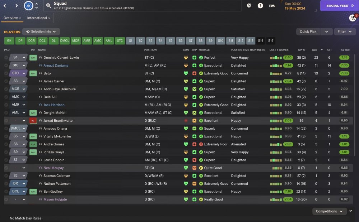Click Ask status icon for André Gomes
Screen dimensions: 359x222
point(33,144)
